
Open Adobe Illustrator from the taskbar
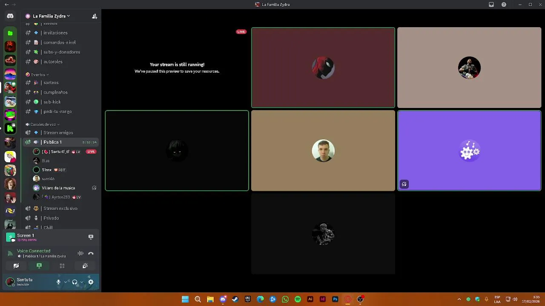click(x=310, y=299)
